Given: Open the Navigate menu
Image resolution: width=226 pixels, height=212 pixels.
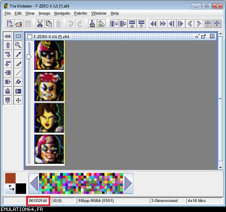Looking at the screenshot, I should pyautogui.click(x=62, y=13).
